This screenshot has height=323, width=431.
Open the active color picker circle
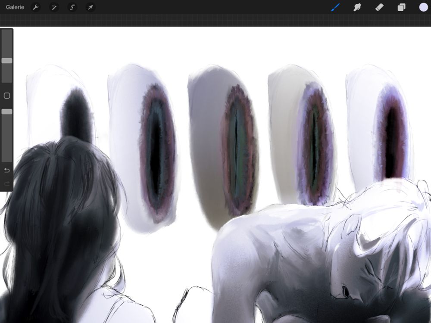(x=423, y=7)
